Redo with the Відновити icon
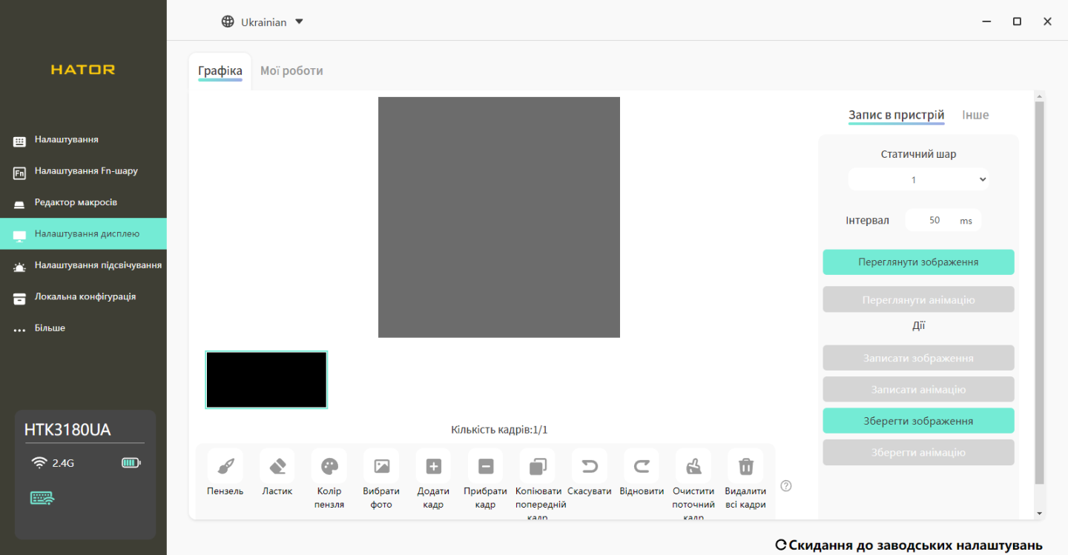The image size is (1068, 555). pyautogui.click(x=642, y=466)
